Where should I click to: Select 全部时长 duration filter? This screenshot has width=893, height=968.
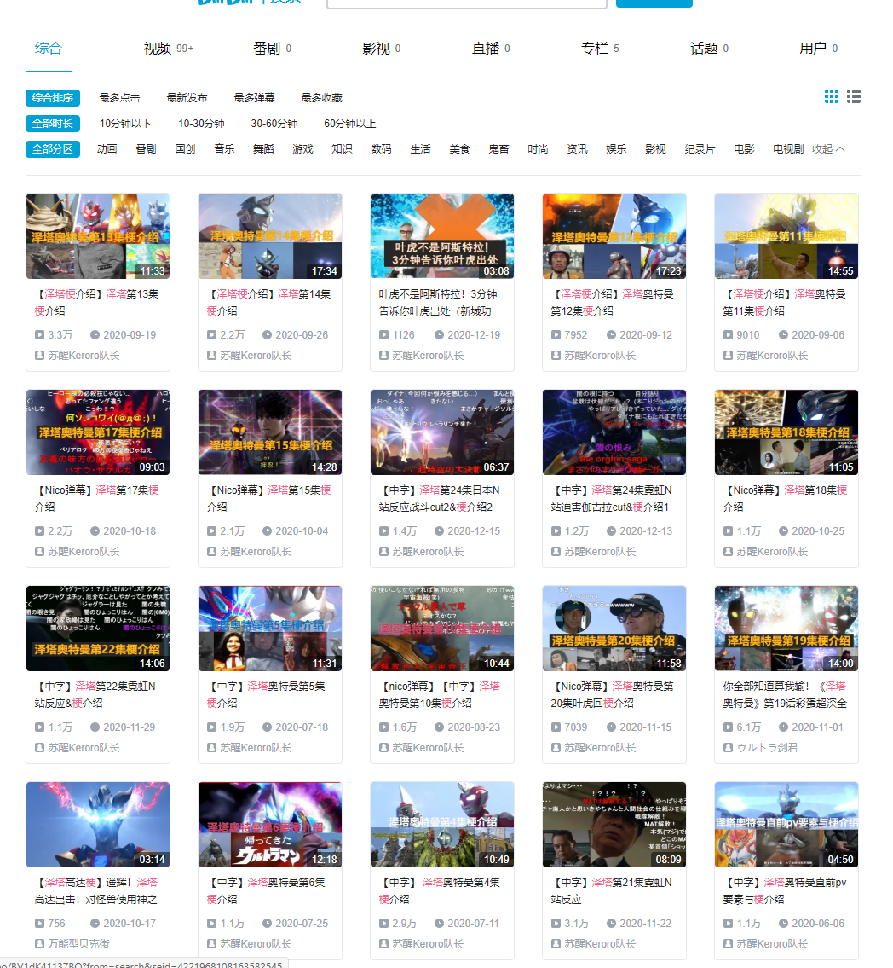tap(53, 124)
